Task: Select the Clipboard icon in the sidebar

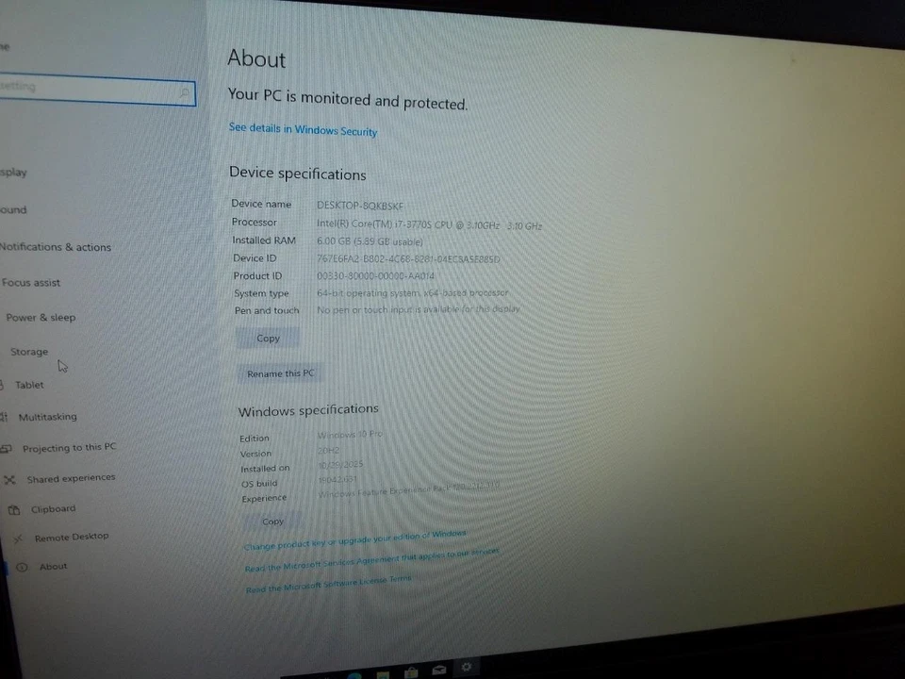Action: [x=12, y=508]
